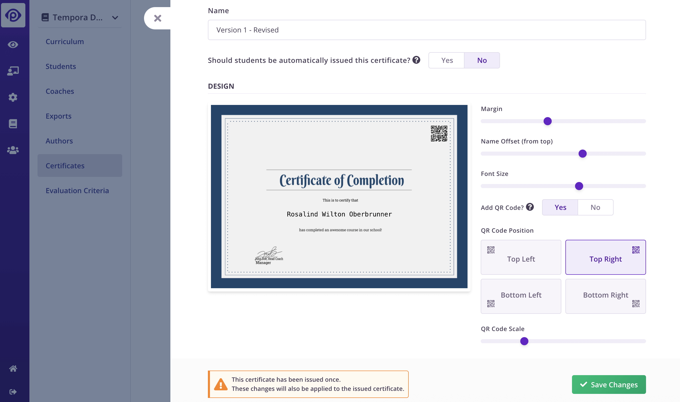Click the Exports sidebar icon

pyautogui.click(x=58, y=115)
